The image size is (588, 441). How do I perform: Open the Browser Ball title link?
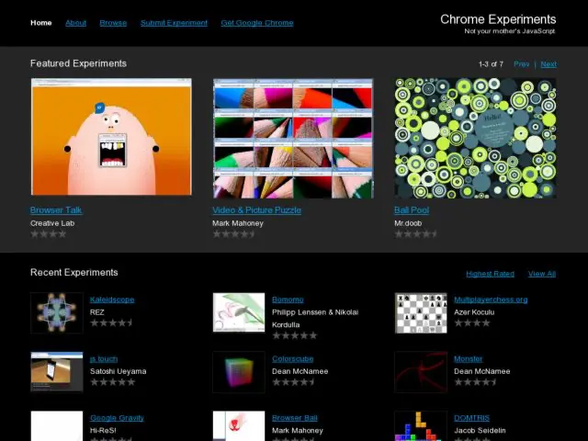[x=294, y=418]
